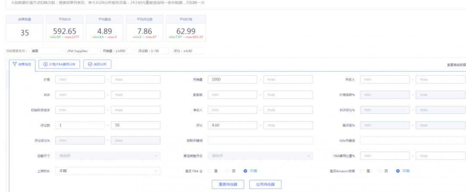The width and height of the screenshot is (466, 192).
Task: Focus the 月收入 max field
Action: pos(441,79)
